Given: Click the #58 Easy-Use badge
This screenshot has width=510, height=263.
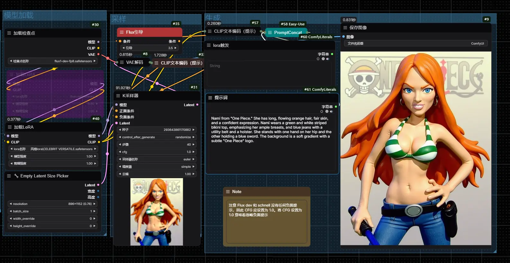Looking at the screenshot, I should 292,24.
